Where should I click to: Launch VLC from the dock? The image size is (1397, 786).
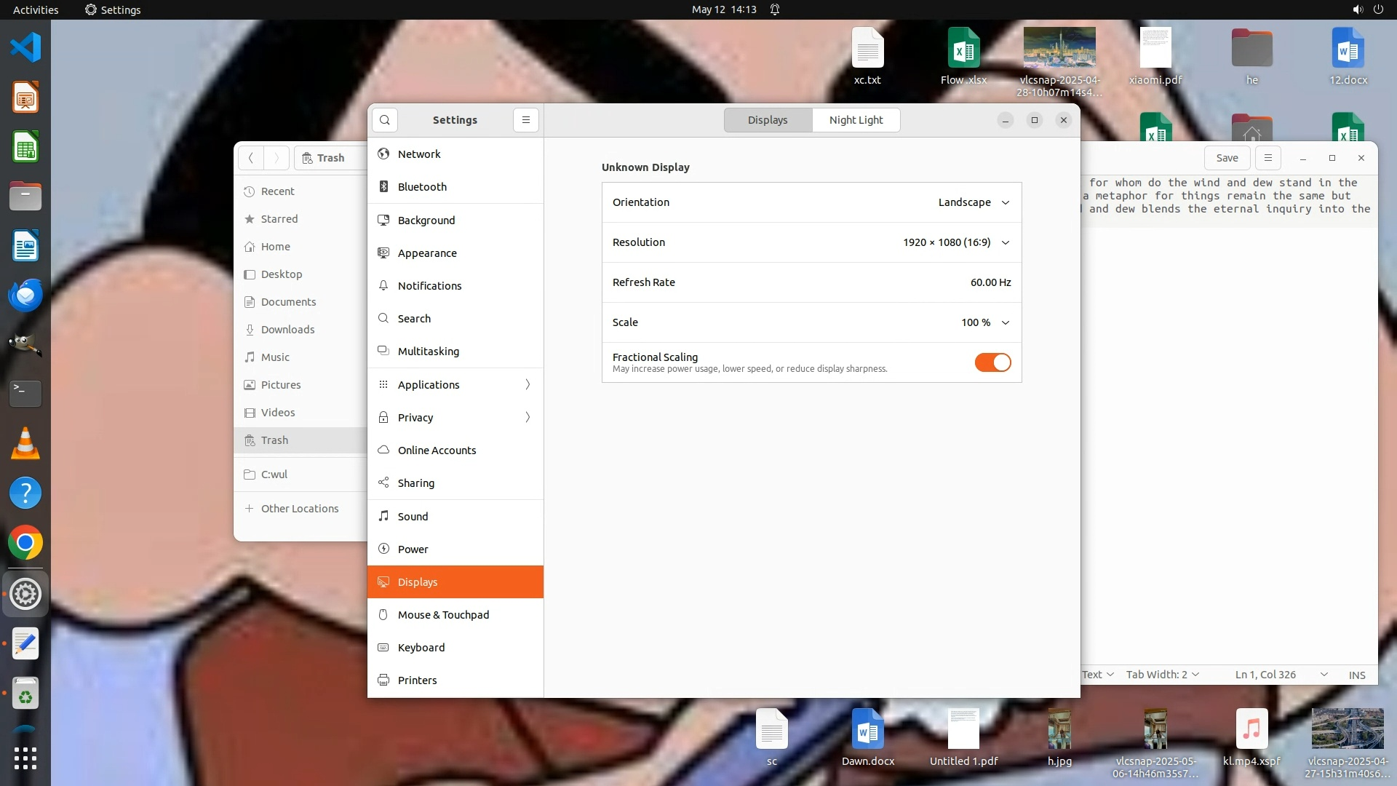pyautogui.click(x=25, y=444)
